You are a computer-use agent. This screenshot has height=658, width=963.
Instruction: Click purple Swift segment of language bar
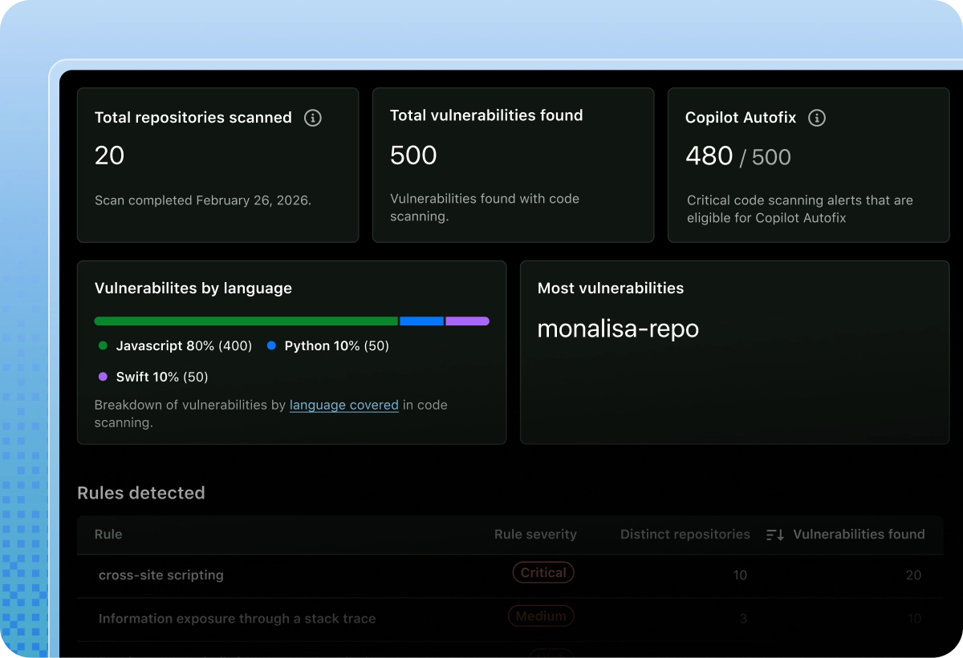pos(468,321)
